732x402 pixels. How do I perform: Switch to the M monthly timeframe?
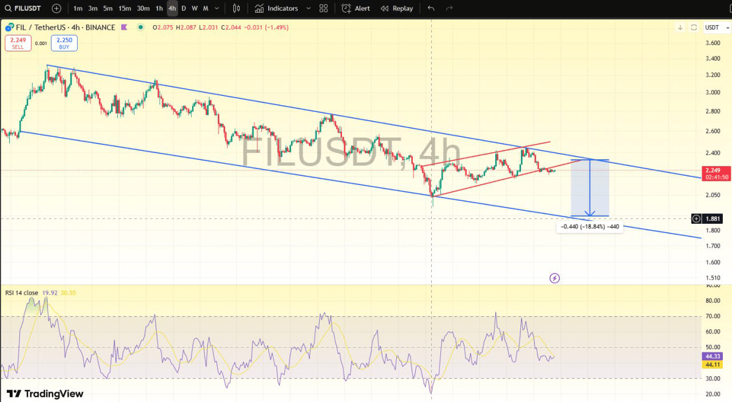tap(206, 9)
